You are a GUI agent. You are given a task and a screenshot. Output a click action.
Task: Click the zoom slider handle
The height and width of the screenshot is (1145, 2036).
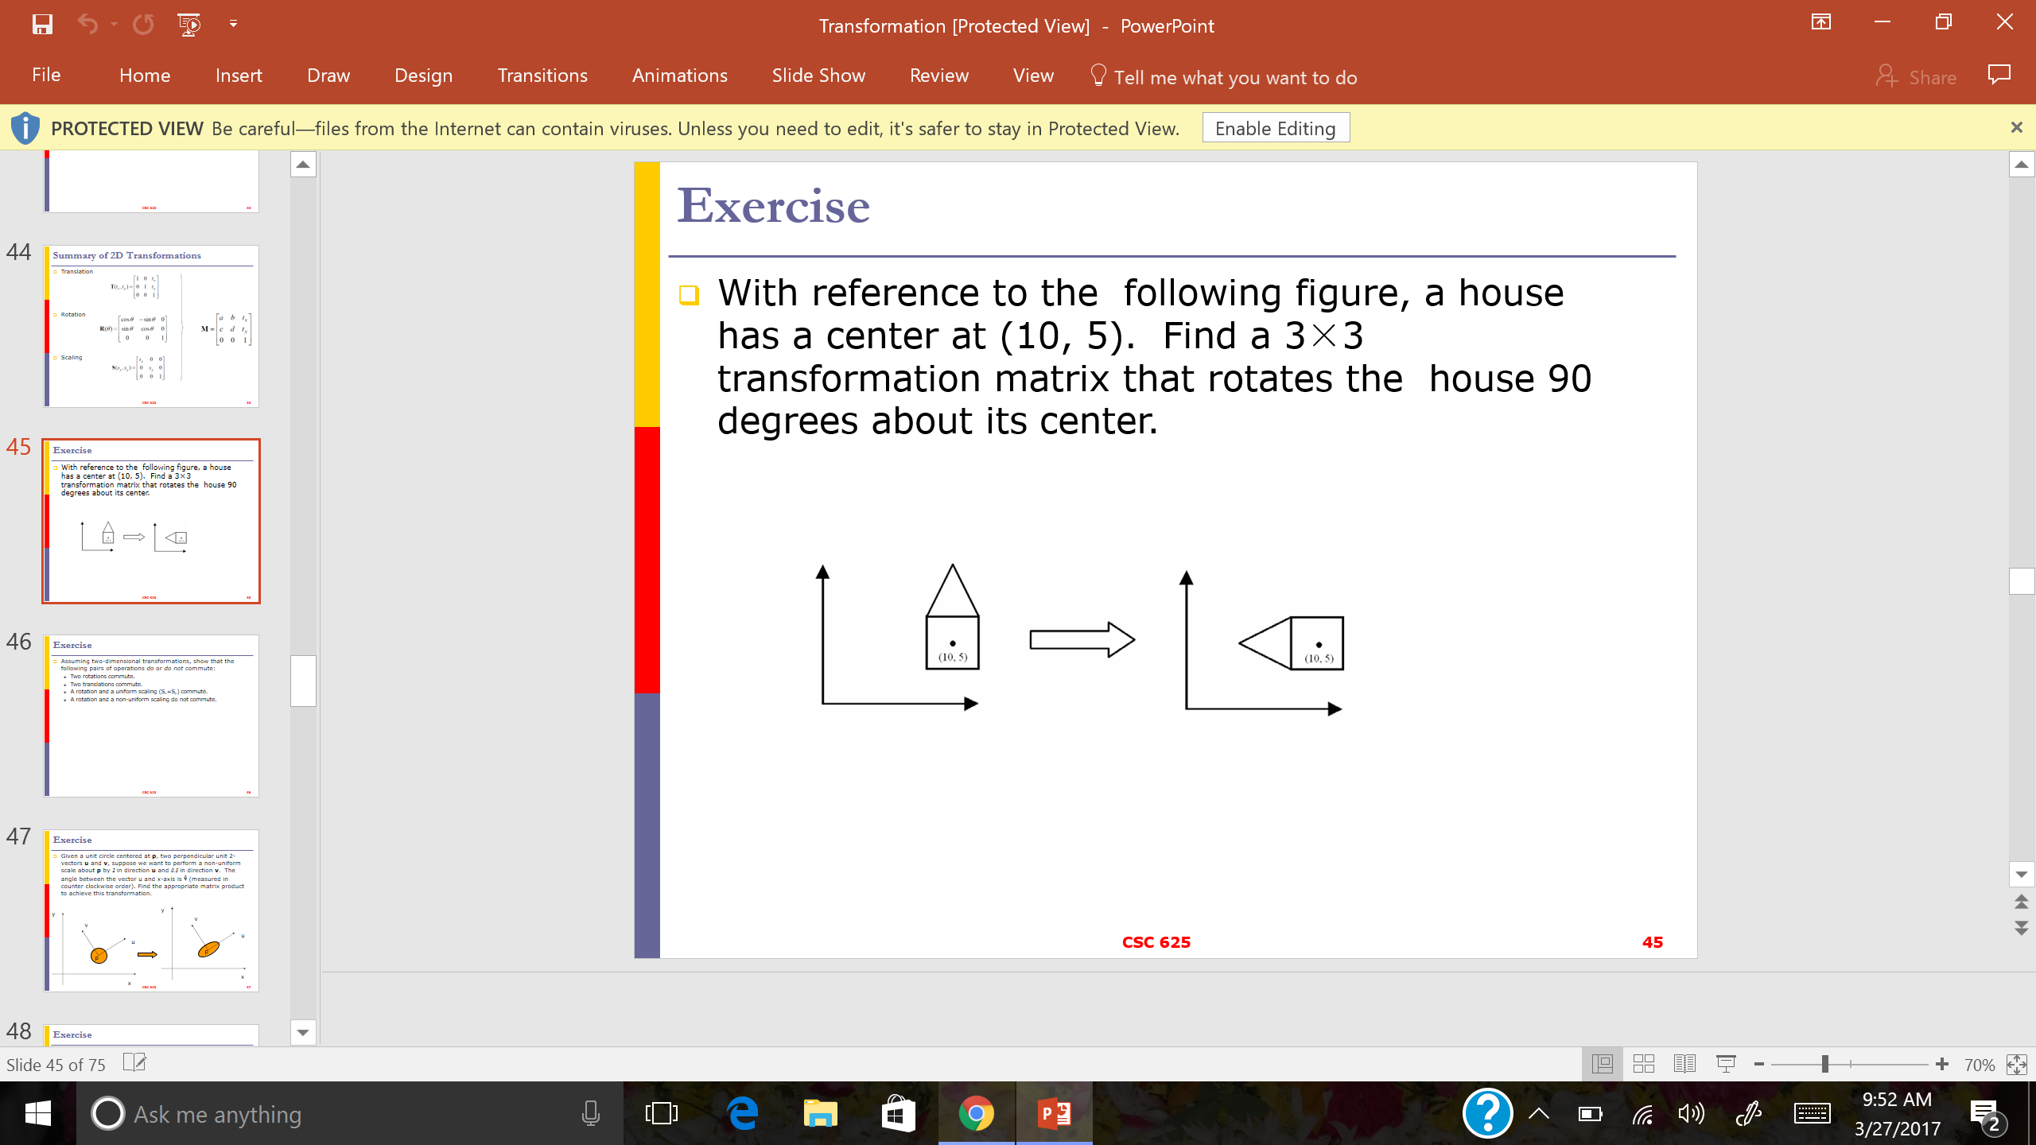(x=1825, y=1064)
